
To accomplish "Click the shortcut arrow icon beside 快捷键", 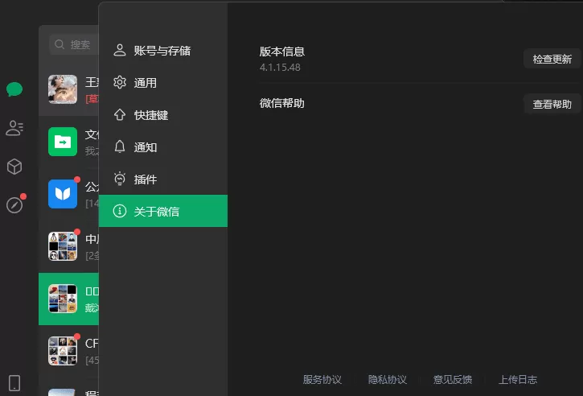I will coord(119,114).
